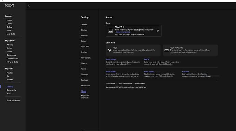Switch to the Audio settings tab
Screen dimensions: 236x131
[x=83, y=69]
